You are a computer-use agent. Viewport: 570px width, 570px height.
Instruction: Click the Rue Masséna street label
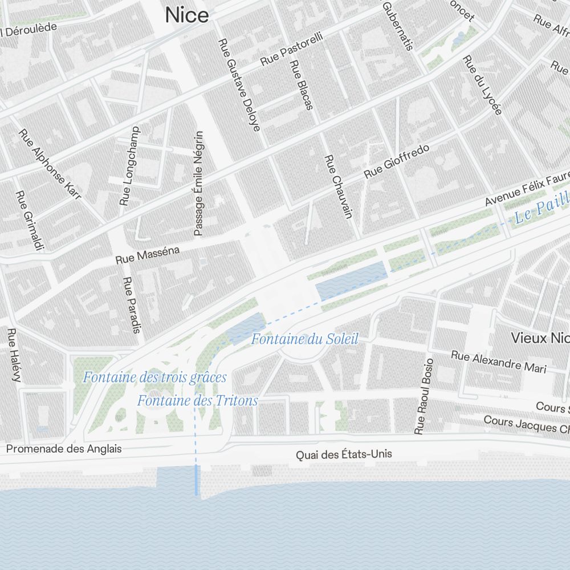coord(147,255)
